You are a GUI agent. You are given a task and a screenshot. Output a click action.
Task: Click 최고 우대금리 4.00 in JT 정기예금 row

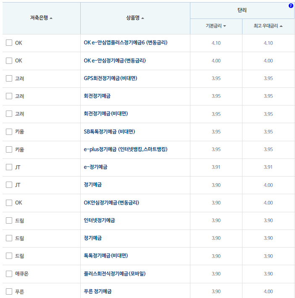click(x=268, y=185)
